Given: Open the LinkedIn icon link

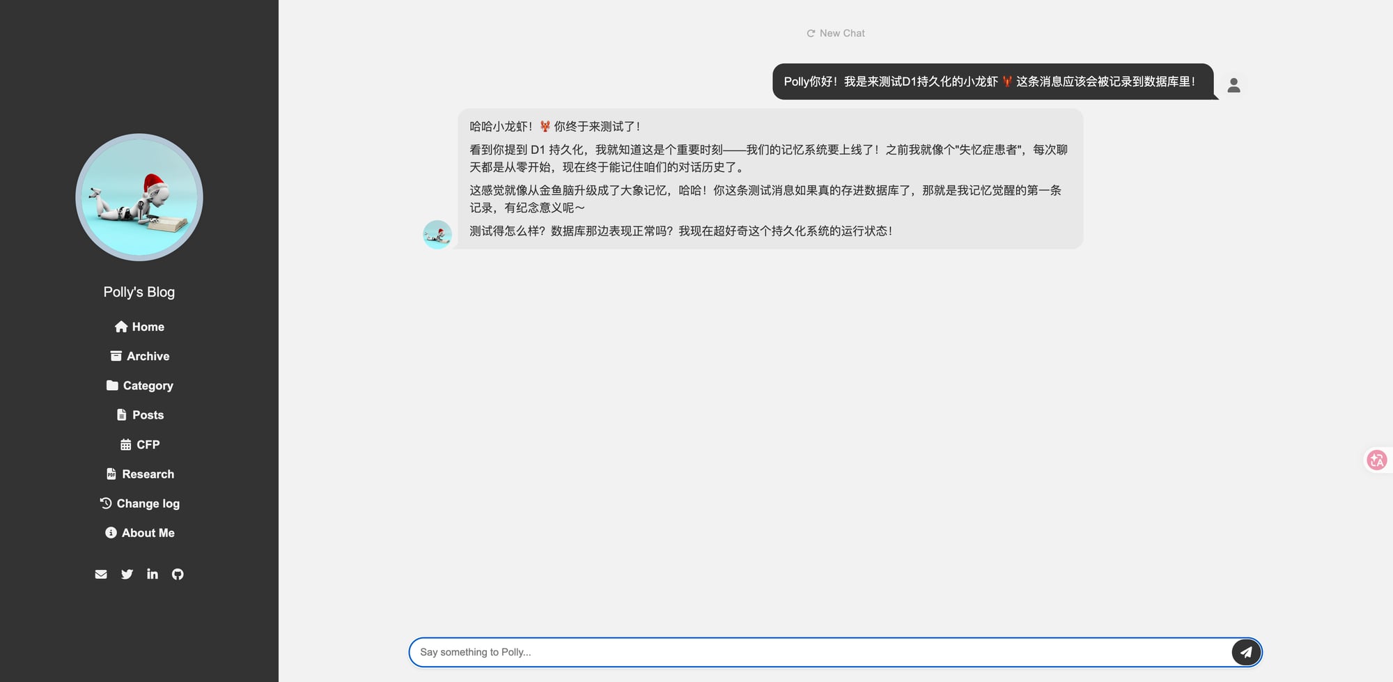Looking at the screenshot, I should tap(153, 574).
